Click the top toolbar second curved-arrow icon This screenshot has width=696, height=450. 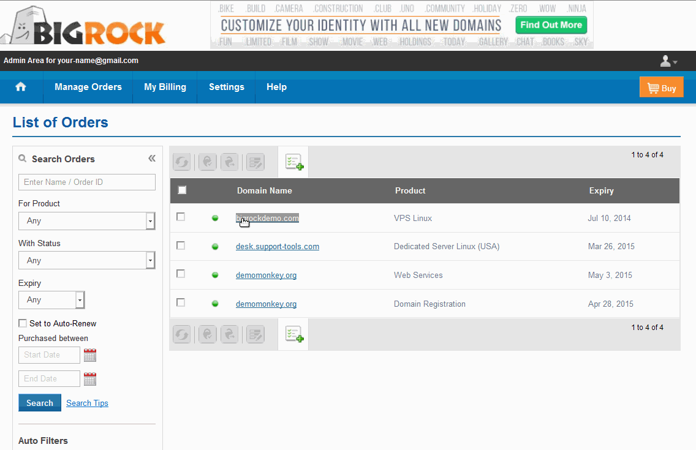click(x=207, y=162)
